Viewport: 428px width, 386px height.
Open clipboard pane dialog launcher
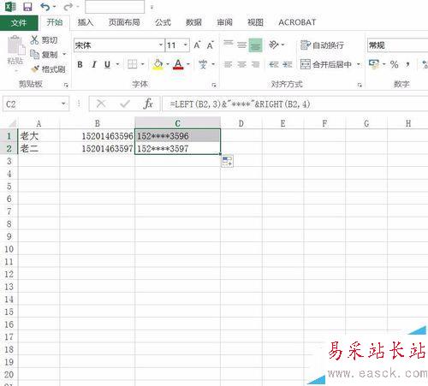[66, 85]
